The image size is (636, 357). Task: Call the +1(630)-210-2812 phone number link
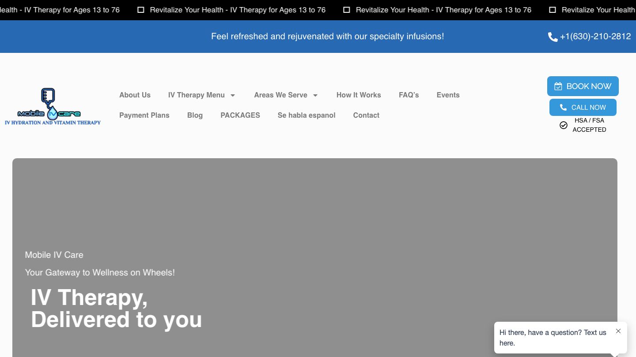point(595,37)
